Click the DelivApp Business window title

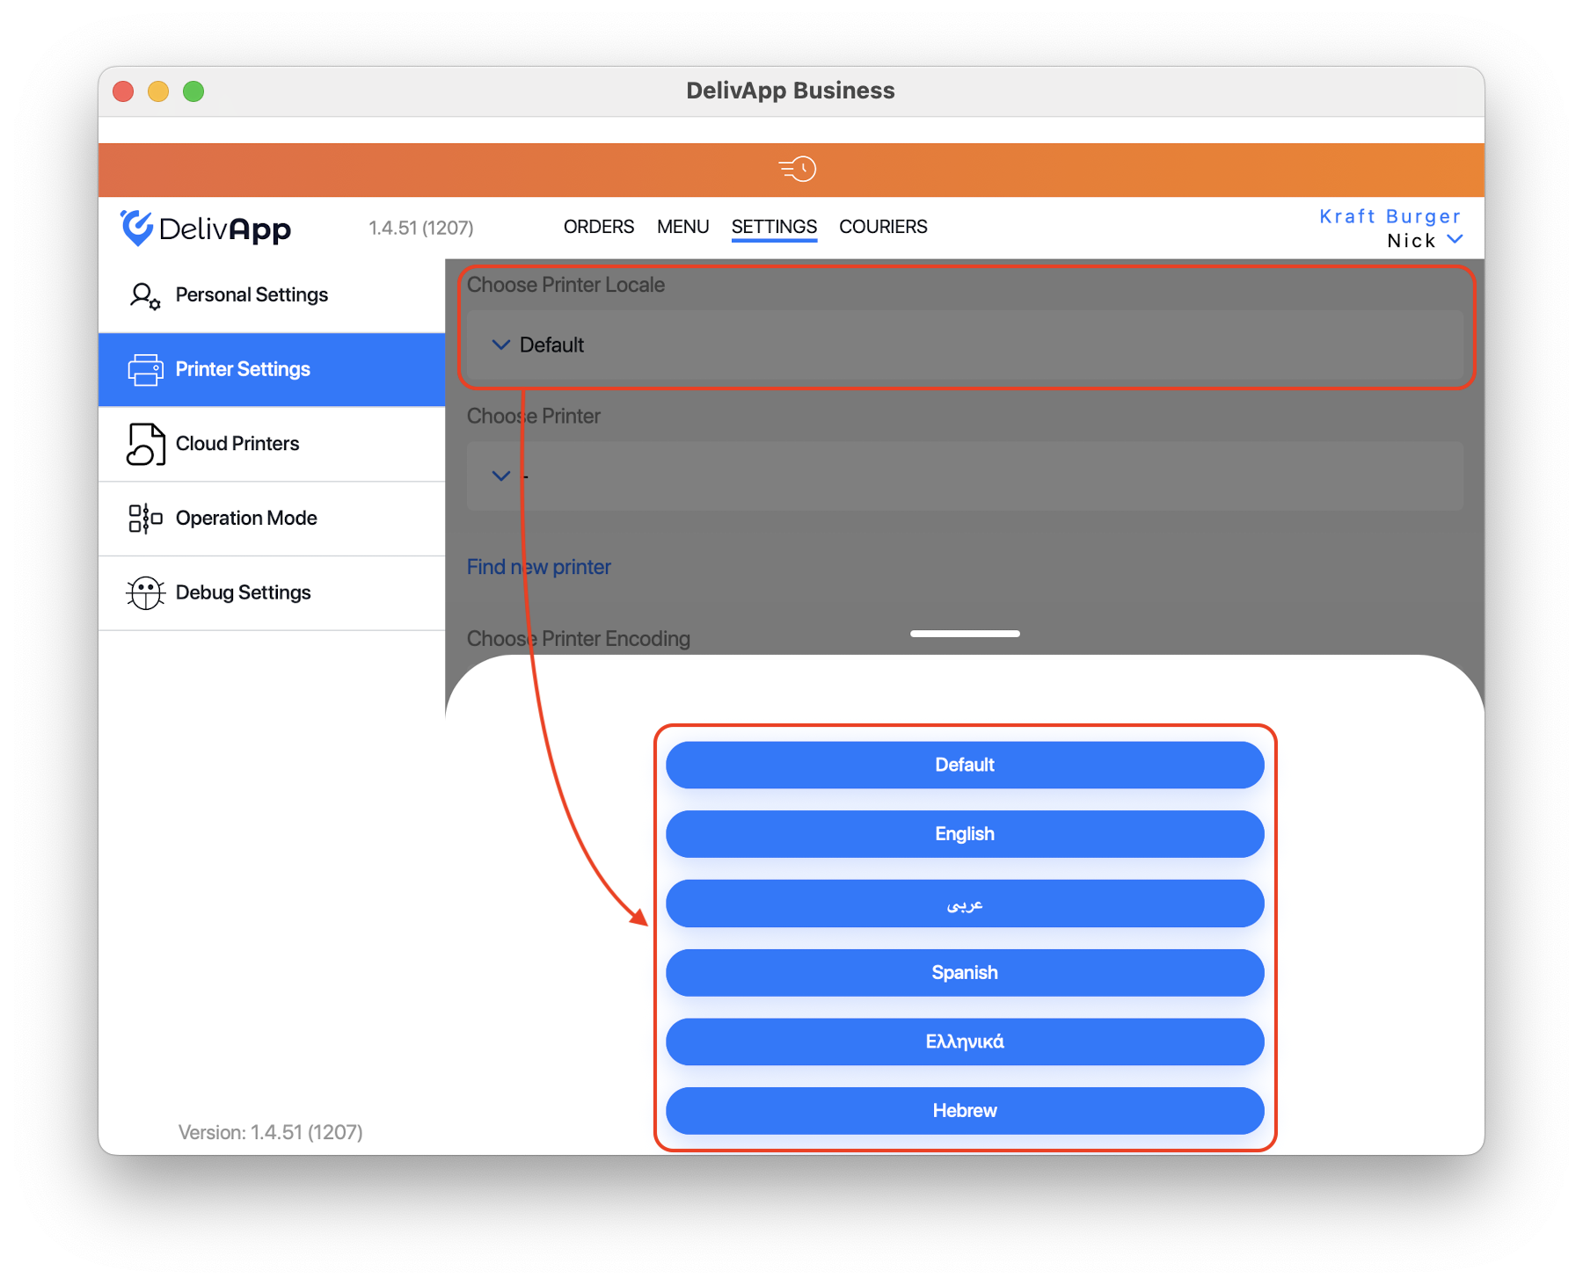(x=791, y=91)
